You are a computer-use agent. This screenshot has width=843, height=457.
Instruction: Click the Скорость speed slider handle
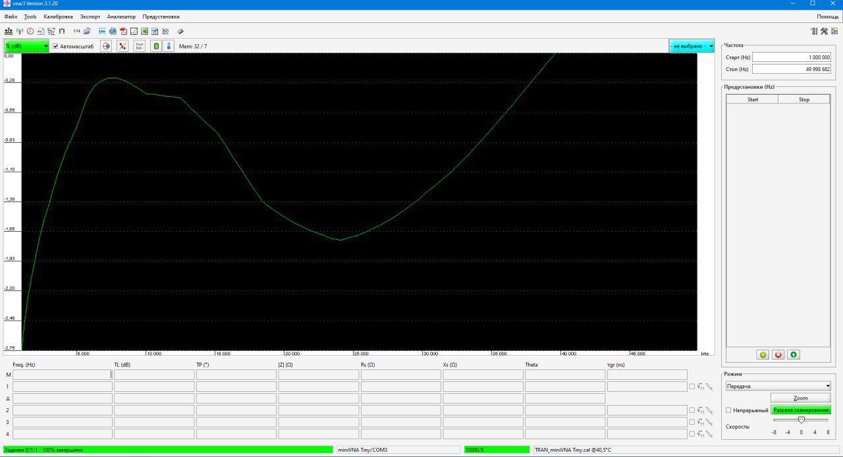point(801,420)
